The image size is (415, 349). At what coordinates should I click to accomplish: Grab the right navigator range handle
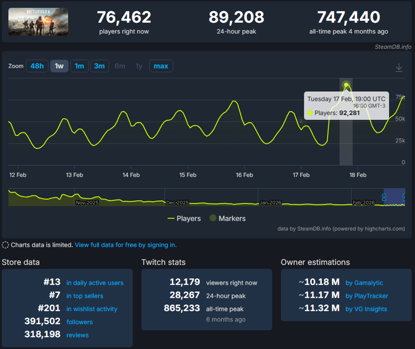point(404,197)
